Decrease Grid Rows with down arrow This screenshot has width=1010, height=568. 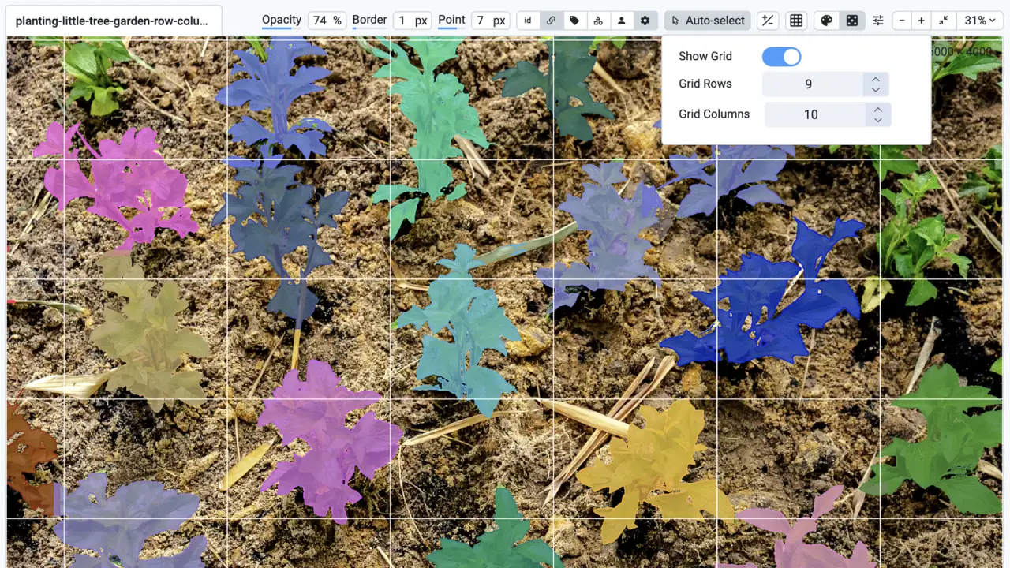click(876, 90)
